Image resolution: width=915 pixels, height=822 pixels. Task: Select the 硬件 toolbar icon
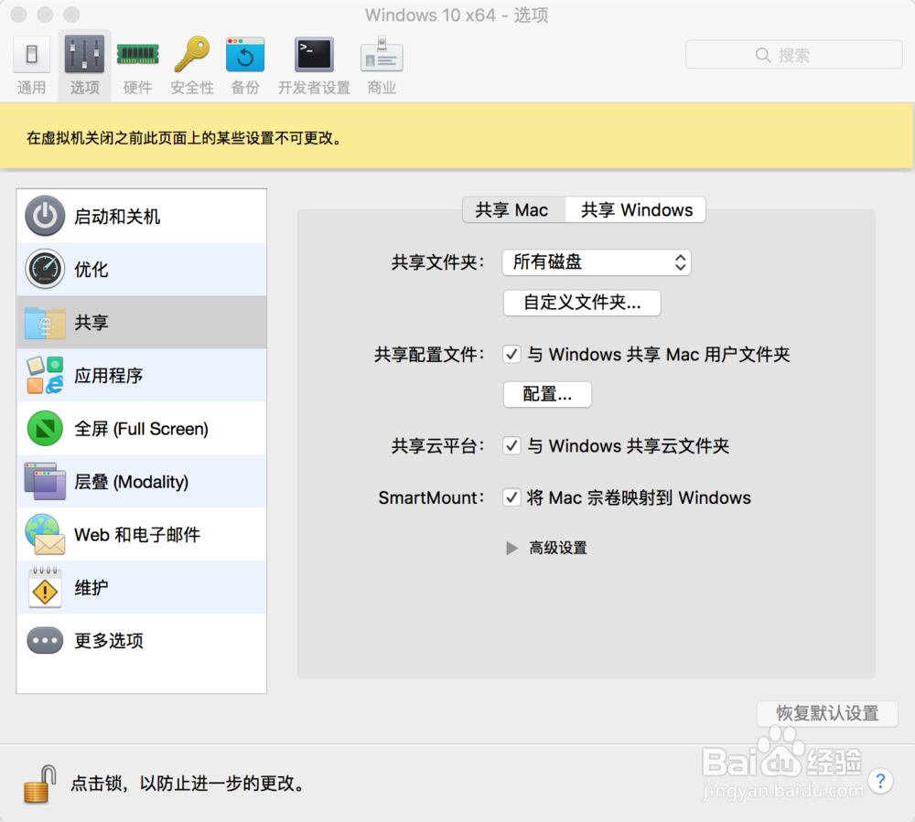(x=137, y=62)
